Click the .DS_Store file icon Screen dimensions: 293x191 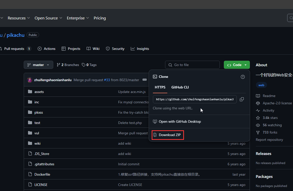30,153
